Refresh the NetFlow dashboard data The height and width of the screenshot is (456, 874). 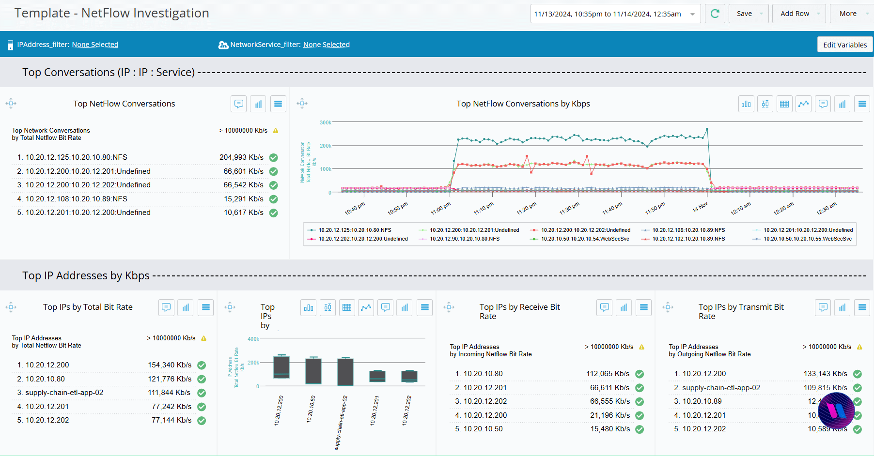[715, 14]
